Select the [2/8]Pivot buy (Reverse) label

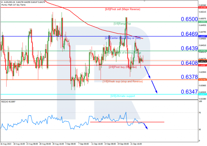pos(123,67)
